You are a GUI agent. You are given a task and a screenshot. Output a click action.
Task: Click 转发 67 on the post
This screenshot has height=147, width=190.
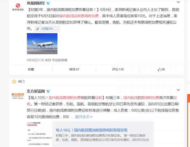click(74, 70)
